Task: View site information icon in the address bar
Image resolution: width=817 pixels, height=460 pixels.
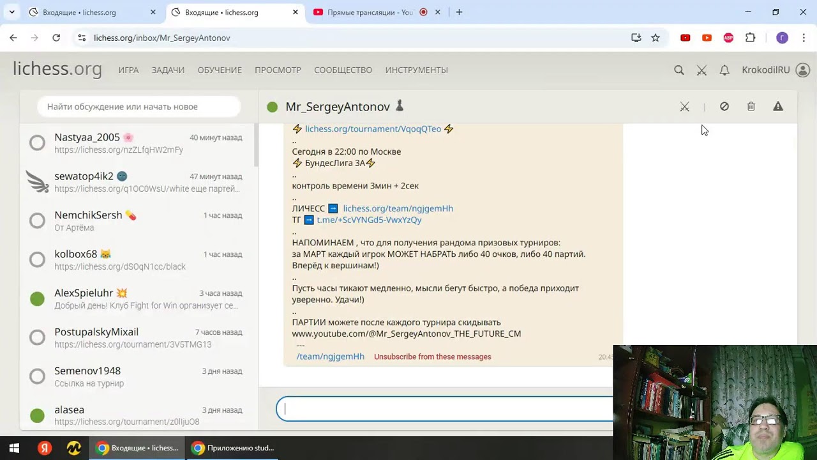Action: coord(82,38)
